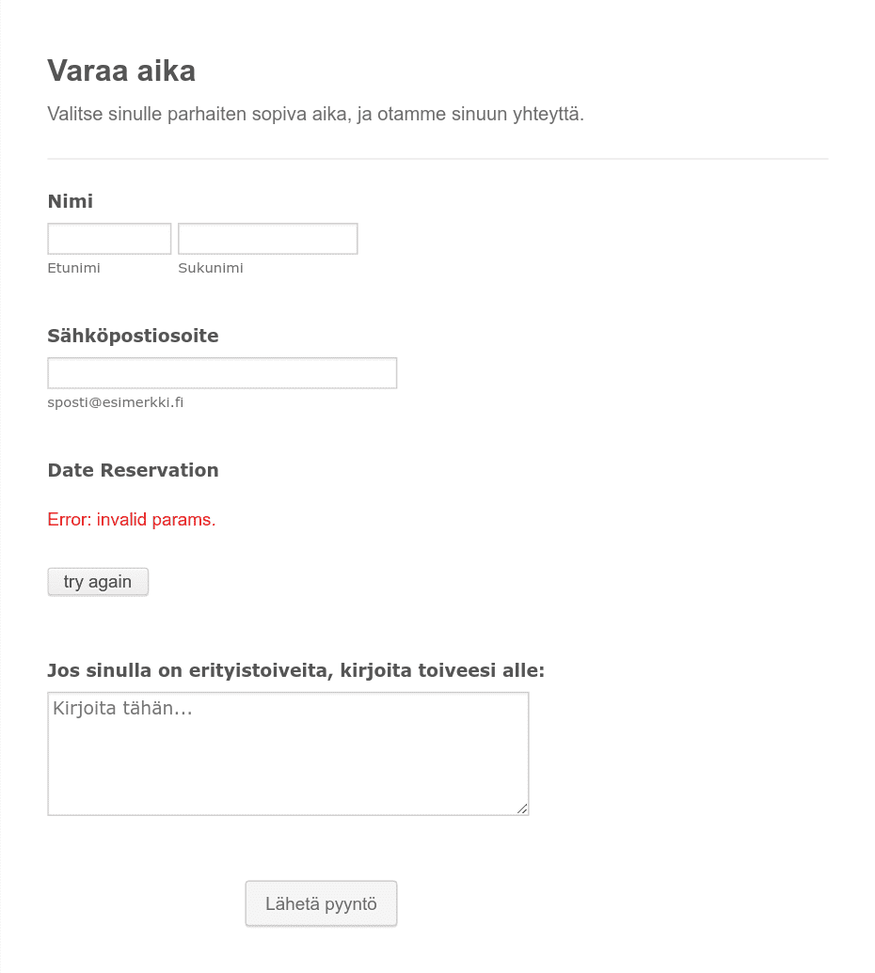Click the bold Sähköpostiosoite label
The image size is (875, 973).
pyautogui.click(x=133, y=336)
